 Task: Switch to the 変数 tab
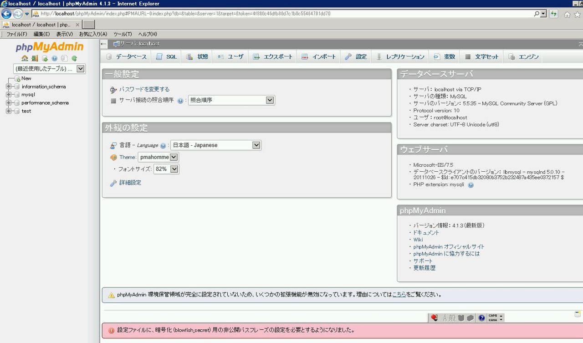pos(445,56)
